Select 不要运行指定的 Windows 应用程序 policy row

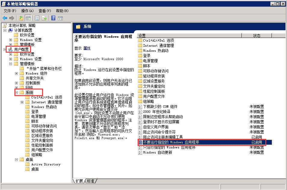click(x=205, y=142)
